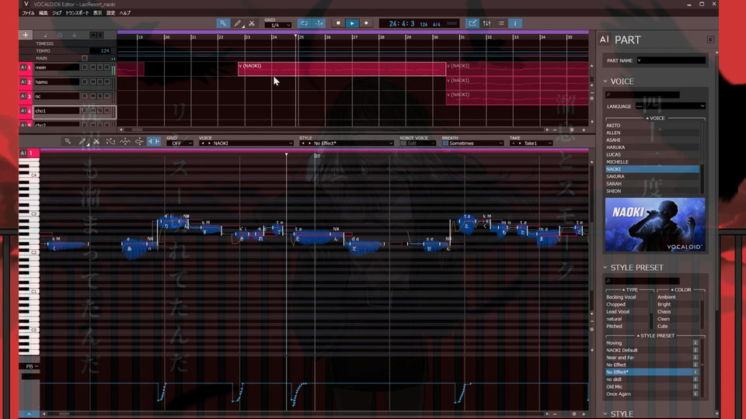Screen dimensions: 746x419
Task: Toggle auto-scroll button in top toolbar
Action: (x=319, y=23)
